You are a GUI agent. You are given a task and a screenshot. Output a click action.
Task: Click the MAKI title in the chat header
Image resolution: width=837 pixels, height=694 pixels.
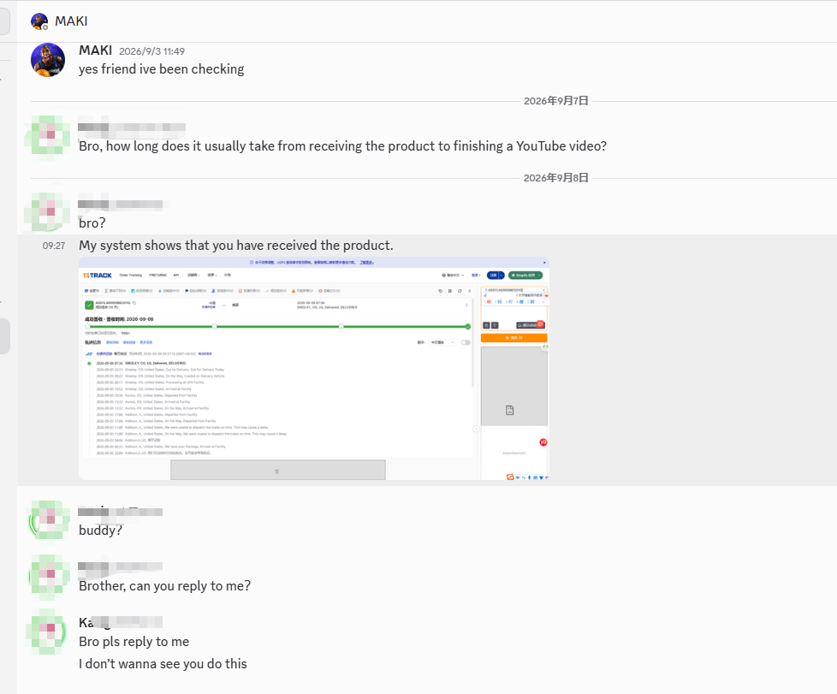[71, 21]
